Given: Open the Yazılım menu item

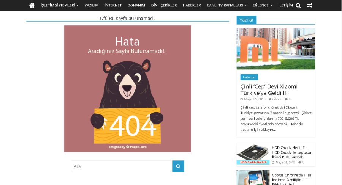Looking at the screenshot, I should pyautogui.click(x=92, y=5).
